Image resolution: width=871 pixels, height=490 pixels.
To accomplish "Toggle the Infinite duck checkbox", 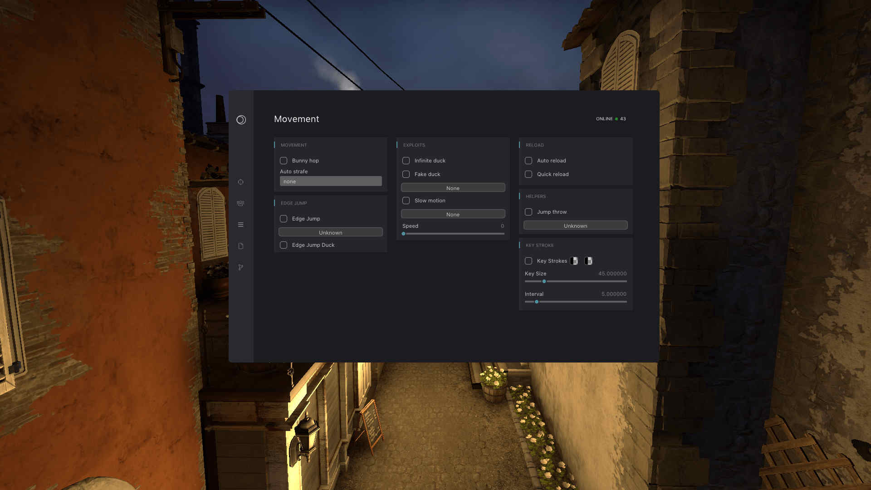I will pyautogui.click(x=406, y=161).
